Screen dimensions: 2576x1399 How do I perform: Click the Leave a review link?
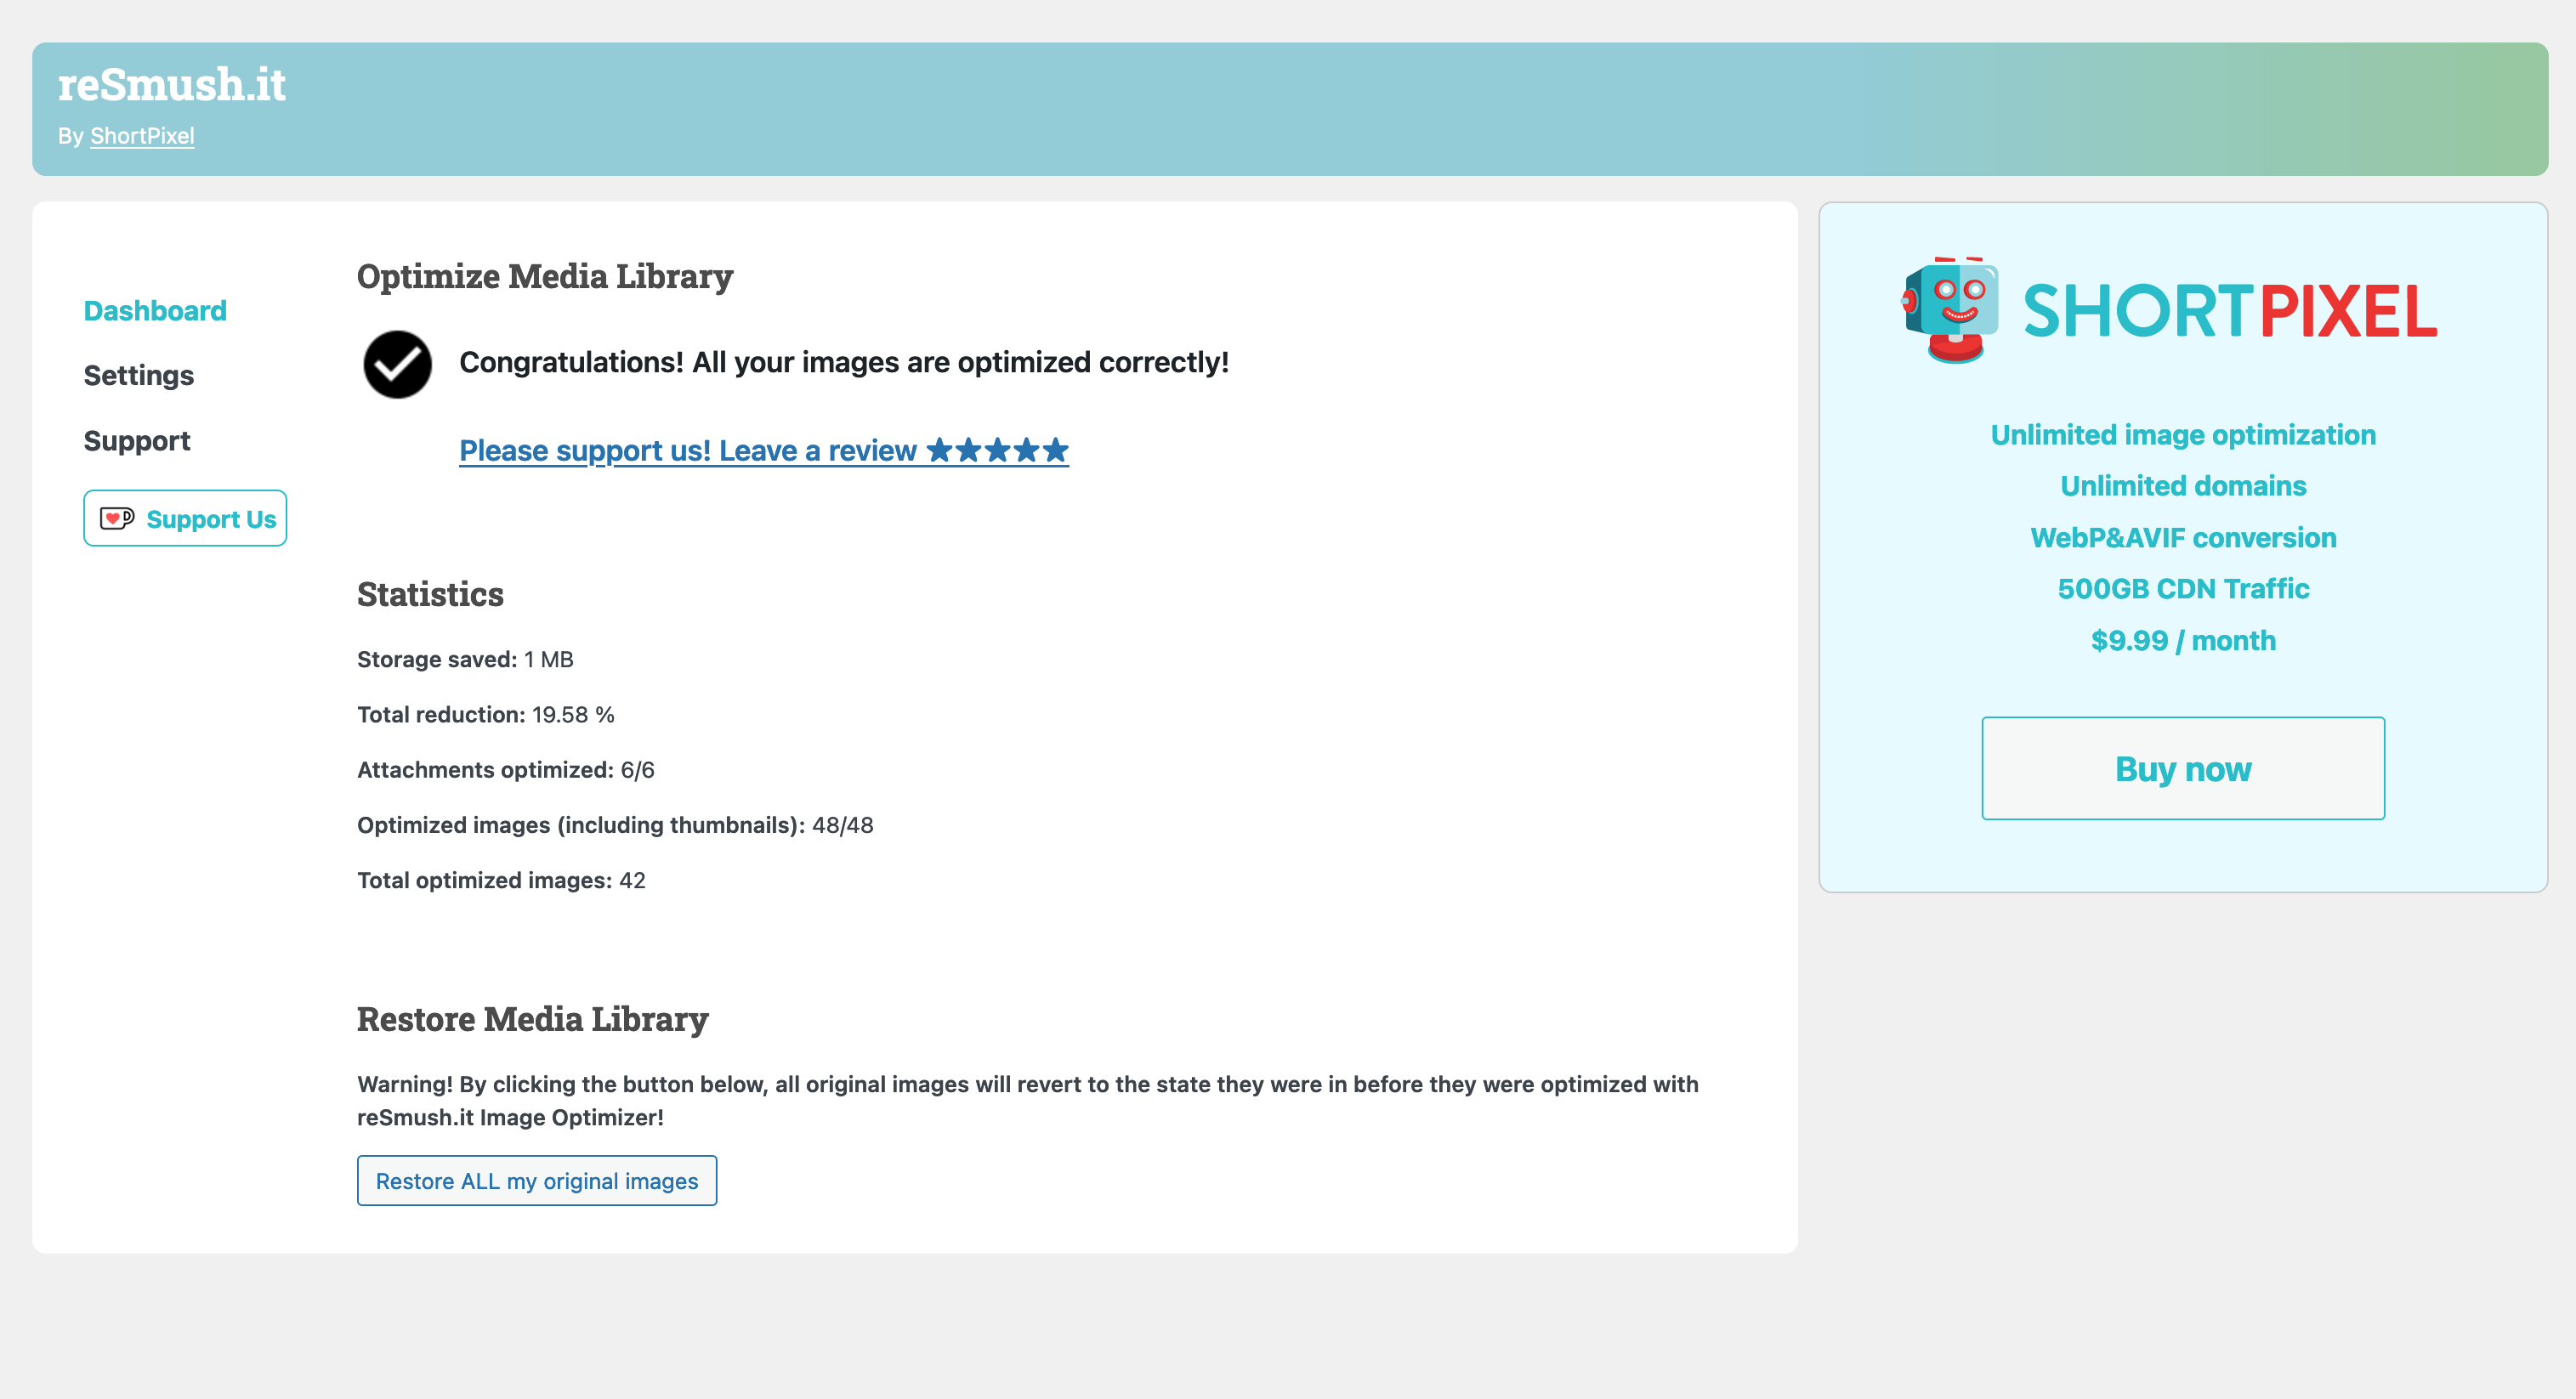pyautogui.click(x=764, y=451)
